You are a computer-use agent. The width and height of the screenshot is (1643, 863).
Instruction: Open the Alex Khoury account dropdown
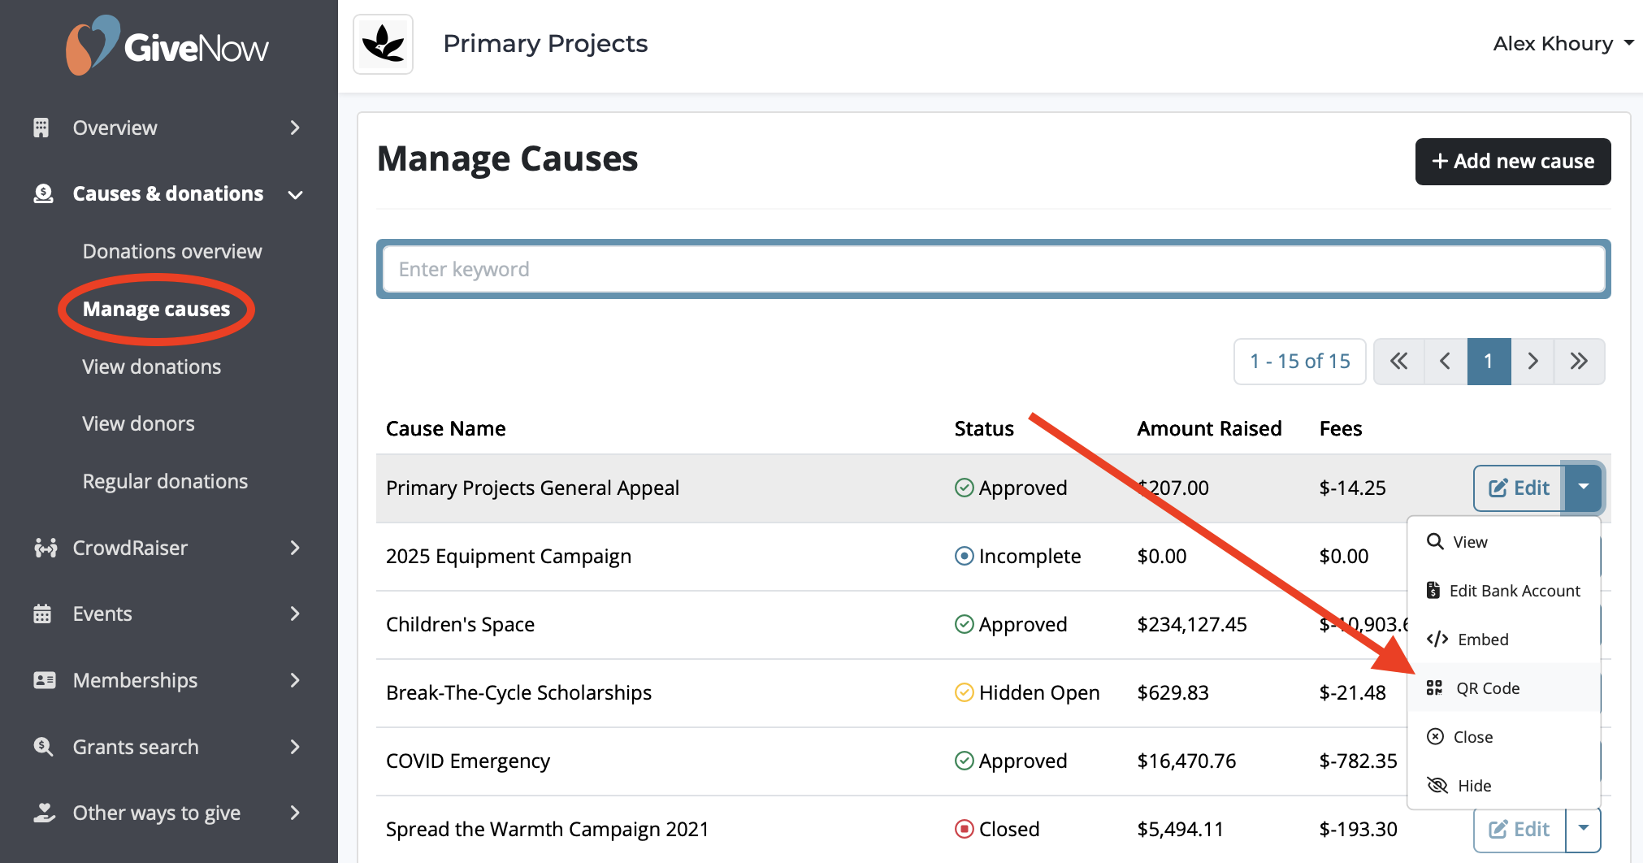(x=1563, y=43)
